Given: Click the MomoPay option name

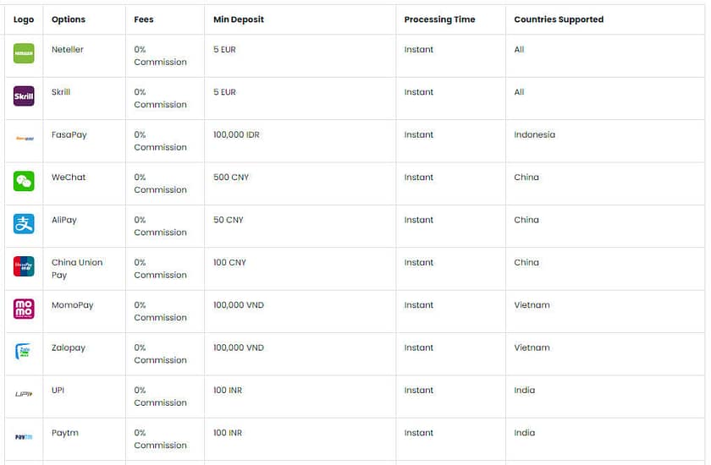Looking at the screenshot, I should pos(73,305).
